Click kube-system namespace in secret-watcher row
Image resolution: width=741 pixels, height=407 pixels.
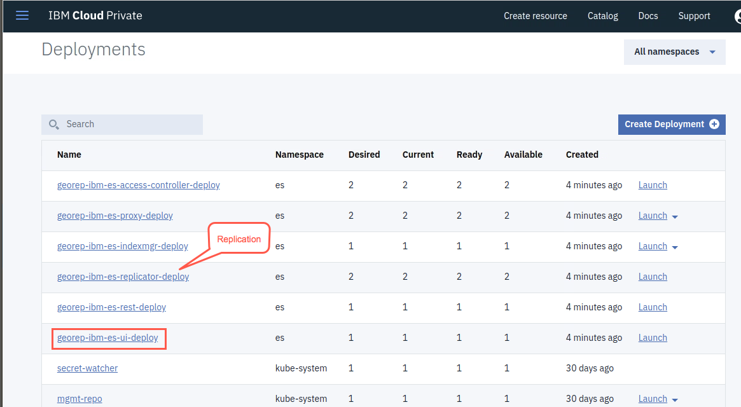[301, 368]
